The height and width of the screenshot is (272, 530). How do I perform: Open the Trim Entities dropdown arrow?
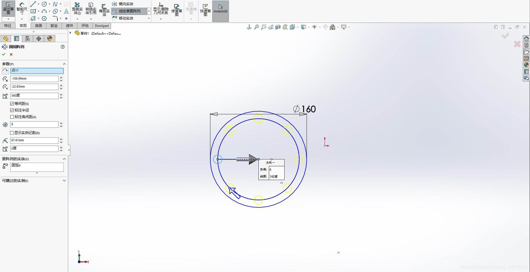[77, 19]
